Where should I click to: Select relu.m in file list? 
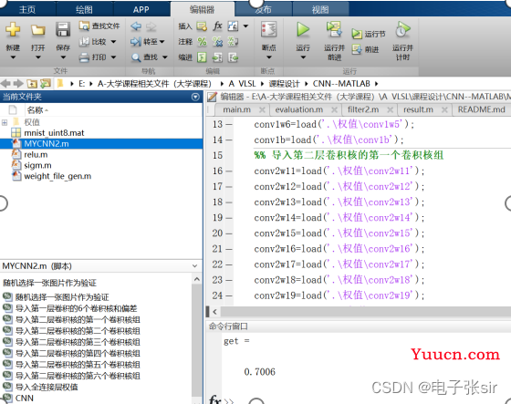coord(36,154)
